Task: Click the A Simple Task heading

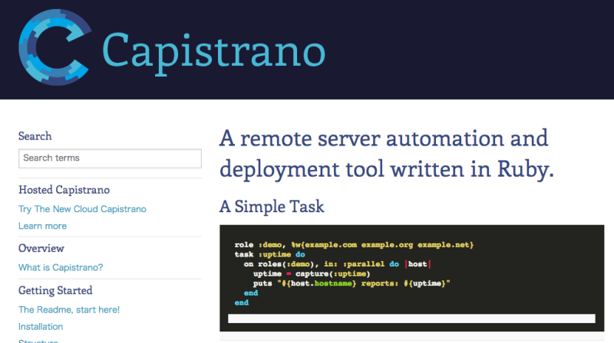Action: click(x=272, y=206)
